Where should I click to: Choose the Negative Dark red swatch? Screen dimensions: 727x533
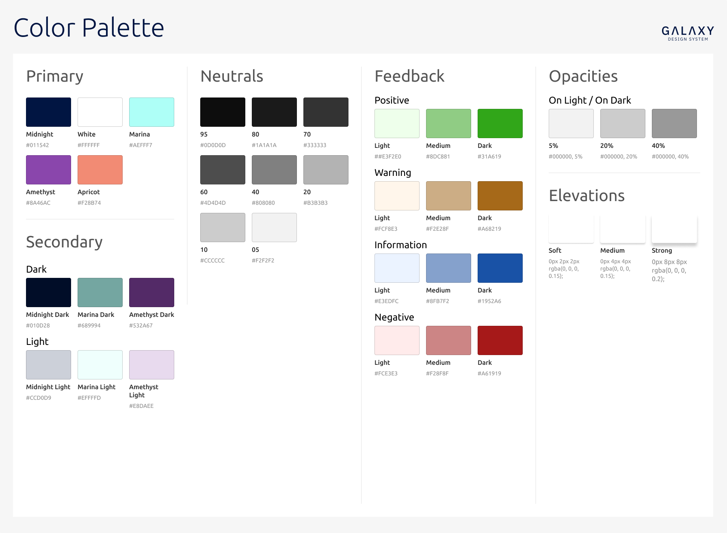[x=500, y=340]
